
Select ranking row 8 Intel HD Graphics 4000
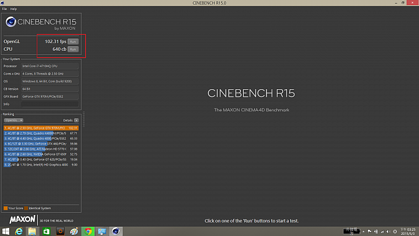tap(41, 165)
